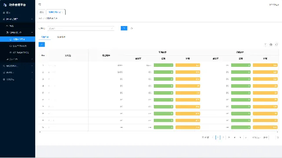Select the active blue underlined content tab
Image resolution: width=282 pixels, height=158 pixels.
45,37
